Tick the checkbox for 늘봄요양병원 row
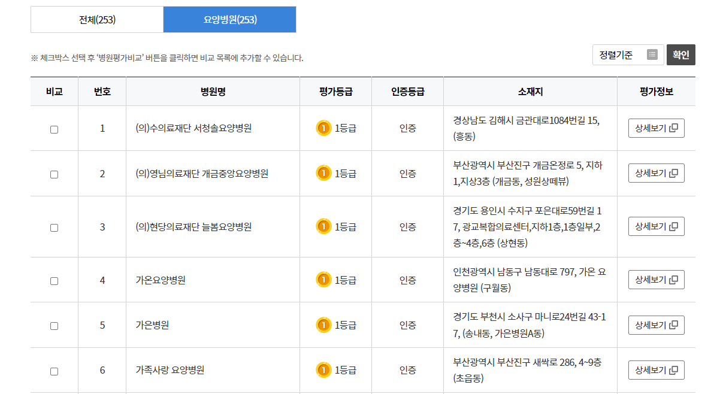This screenshot has height=394, width=717. [55, 228]
